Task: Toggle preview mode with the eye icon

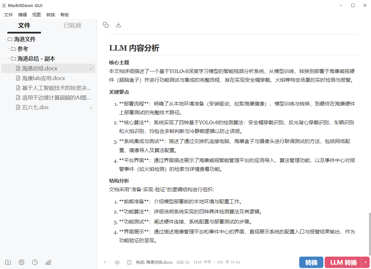Action: (x=117, y=262)
